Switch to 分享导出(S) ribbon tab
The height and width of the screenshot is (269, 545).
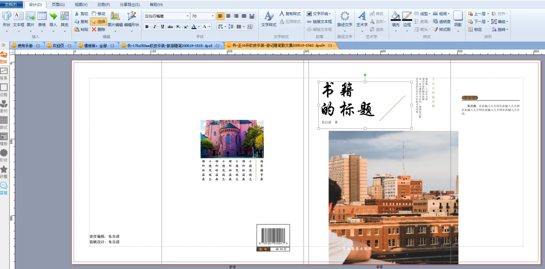click(x=129, y=5)
